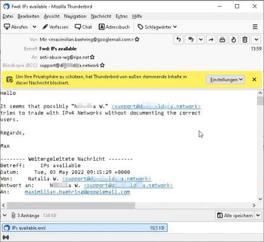Image resolution: width=264 pixels, height=242 pixels.
Task: Open the Extras menu
Action: 121,16
